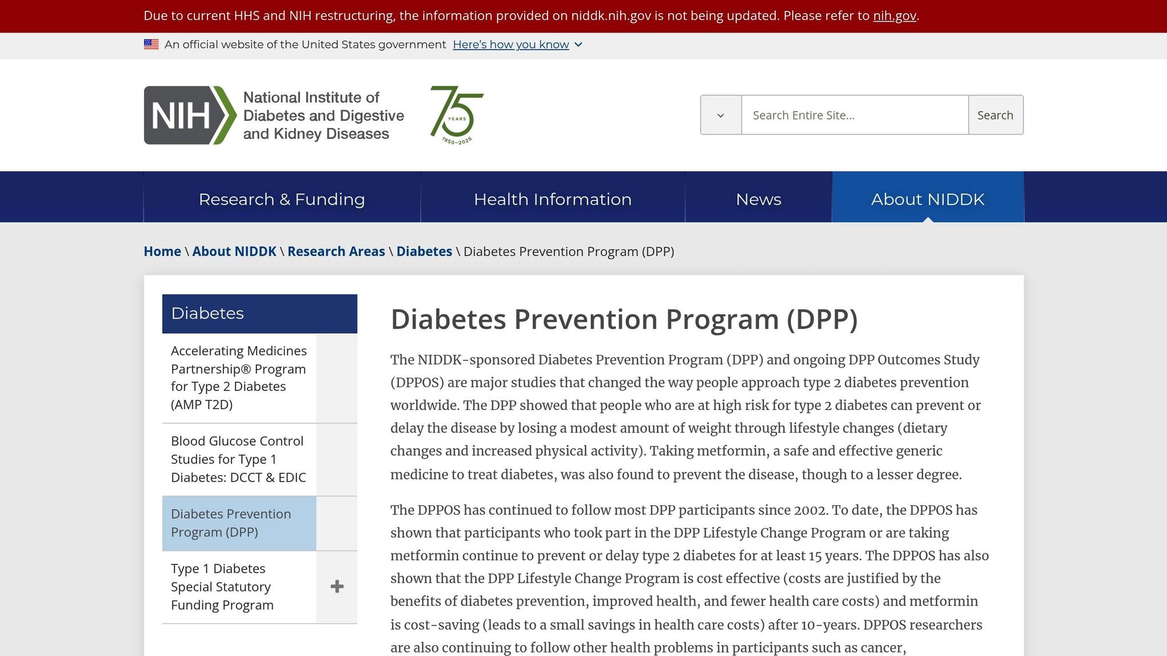This screenshot has height=656, width=1167.
Task: Click the 'An official website' text
Action: pos(305,44)
